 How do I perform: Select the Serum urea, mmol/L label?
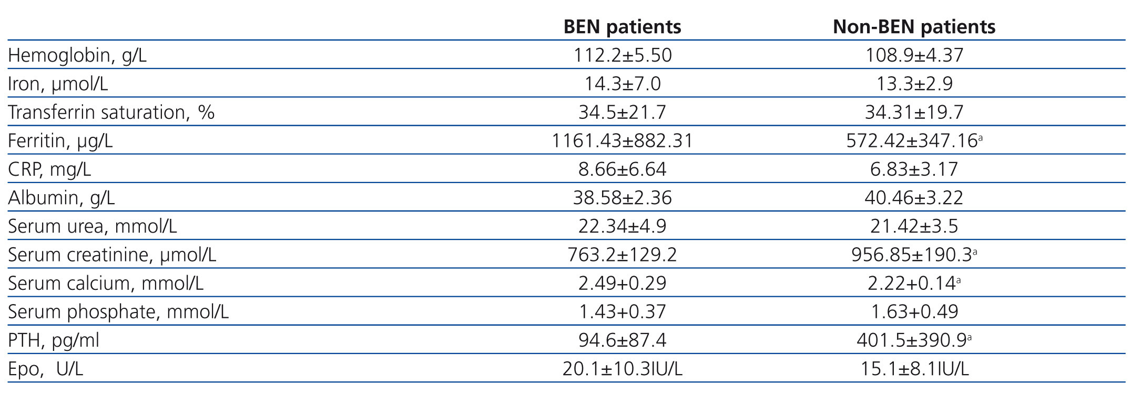[x=93, y=226]
